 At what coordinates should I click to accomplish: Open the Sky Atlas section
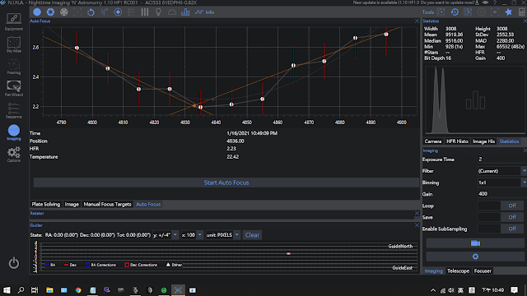tap(14, 44)
